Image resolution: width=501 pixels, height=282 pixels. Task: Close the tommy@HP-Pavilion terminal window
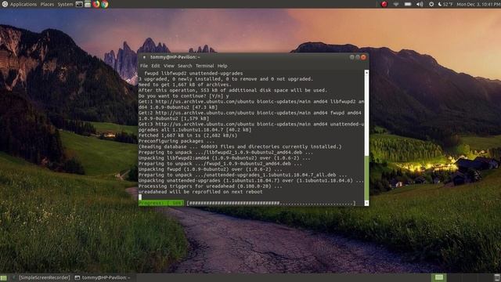coord(363,57)
